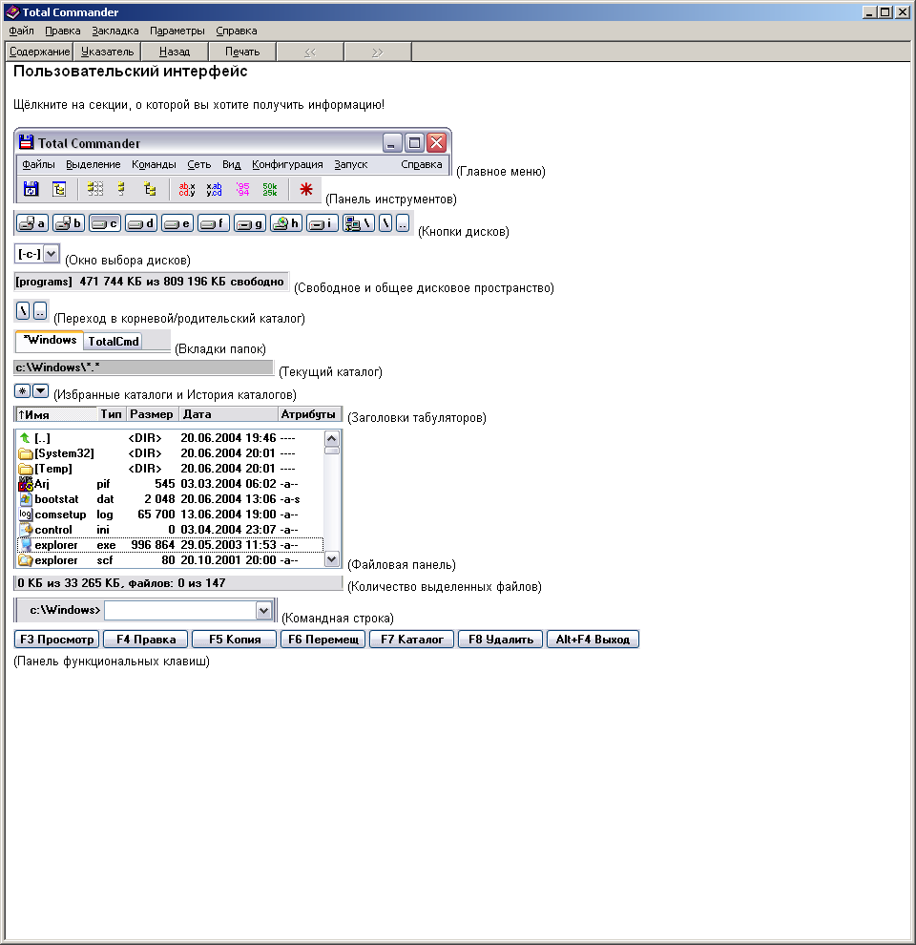Click the file panel scrollbar up arrow
Screen dimensions: 916x945
point(332,438)
